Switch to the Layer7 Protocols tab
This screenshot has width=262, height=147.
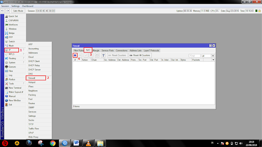click(151, 51)
